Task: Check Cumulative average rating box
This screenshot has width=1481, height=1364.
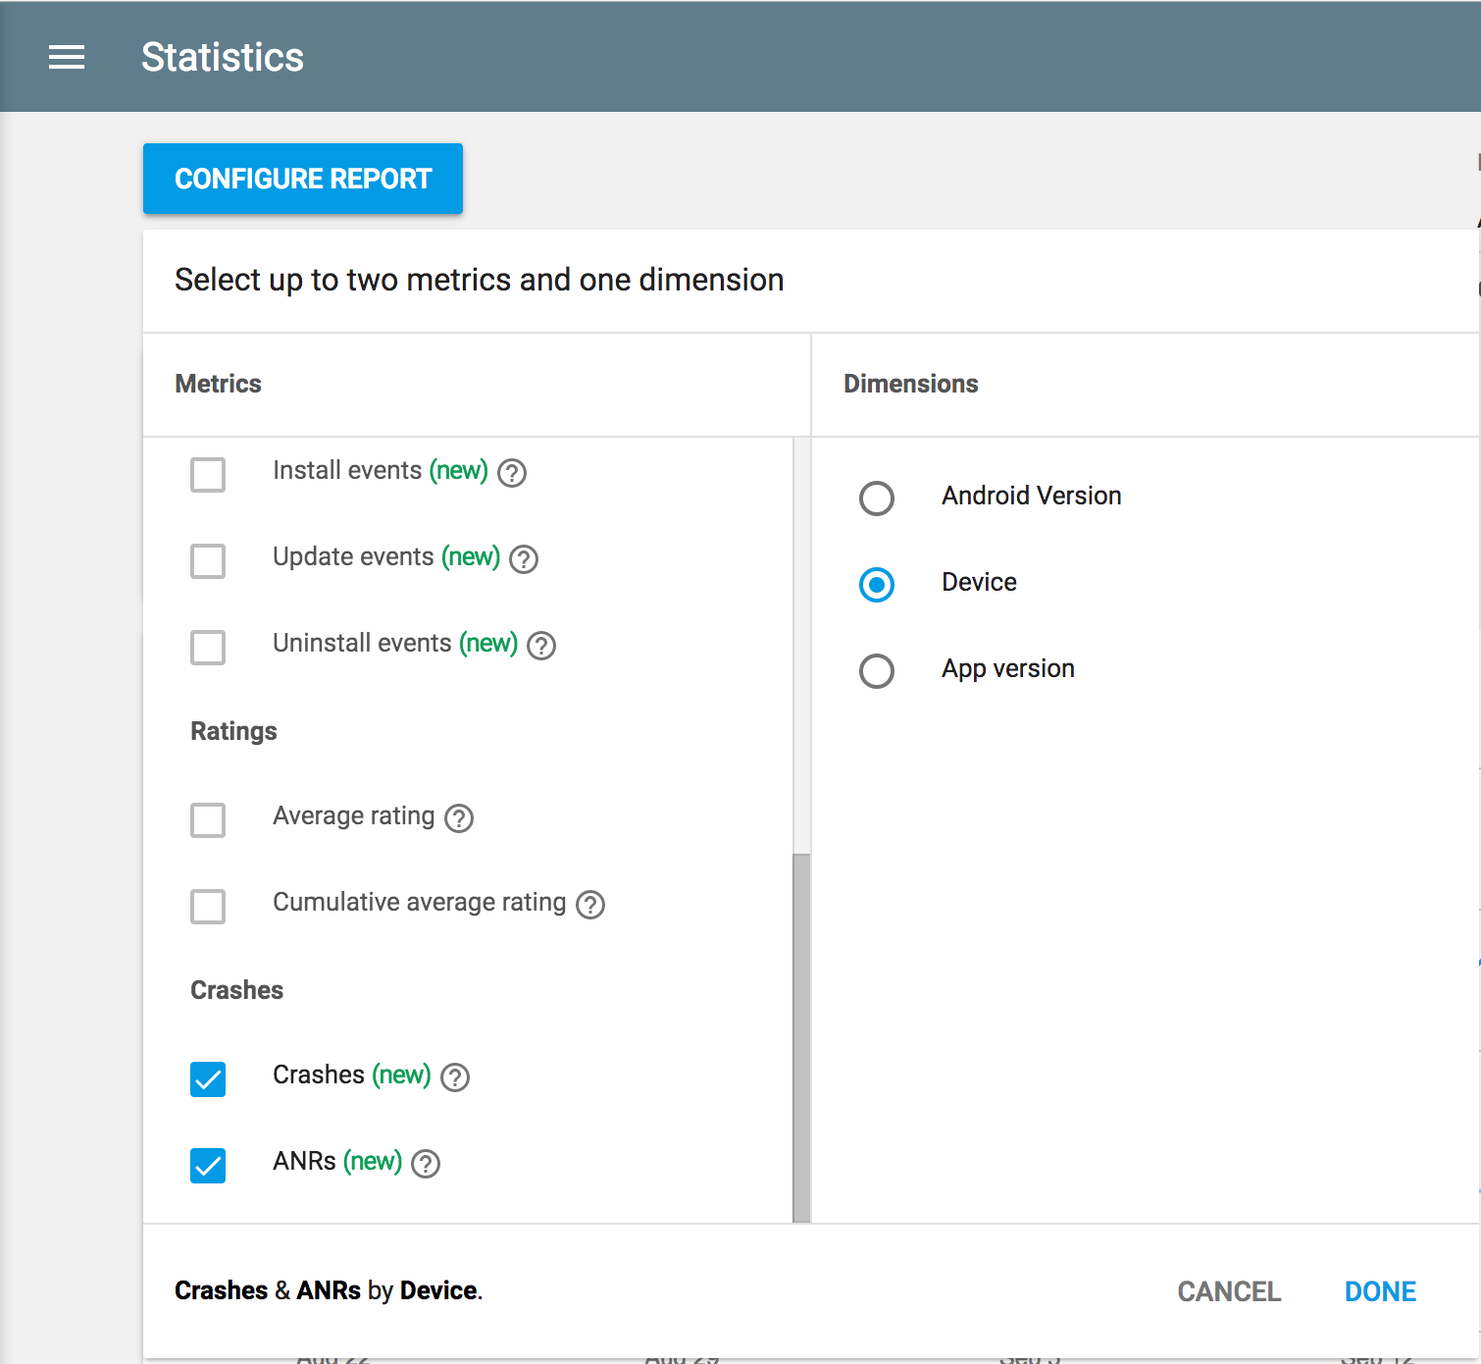Action: (x=208, y=907)
